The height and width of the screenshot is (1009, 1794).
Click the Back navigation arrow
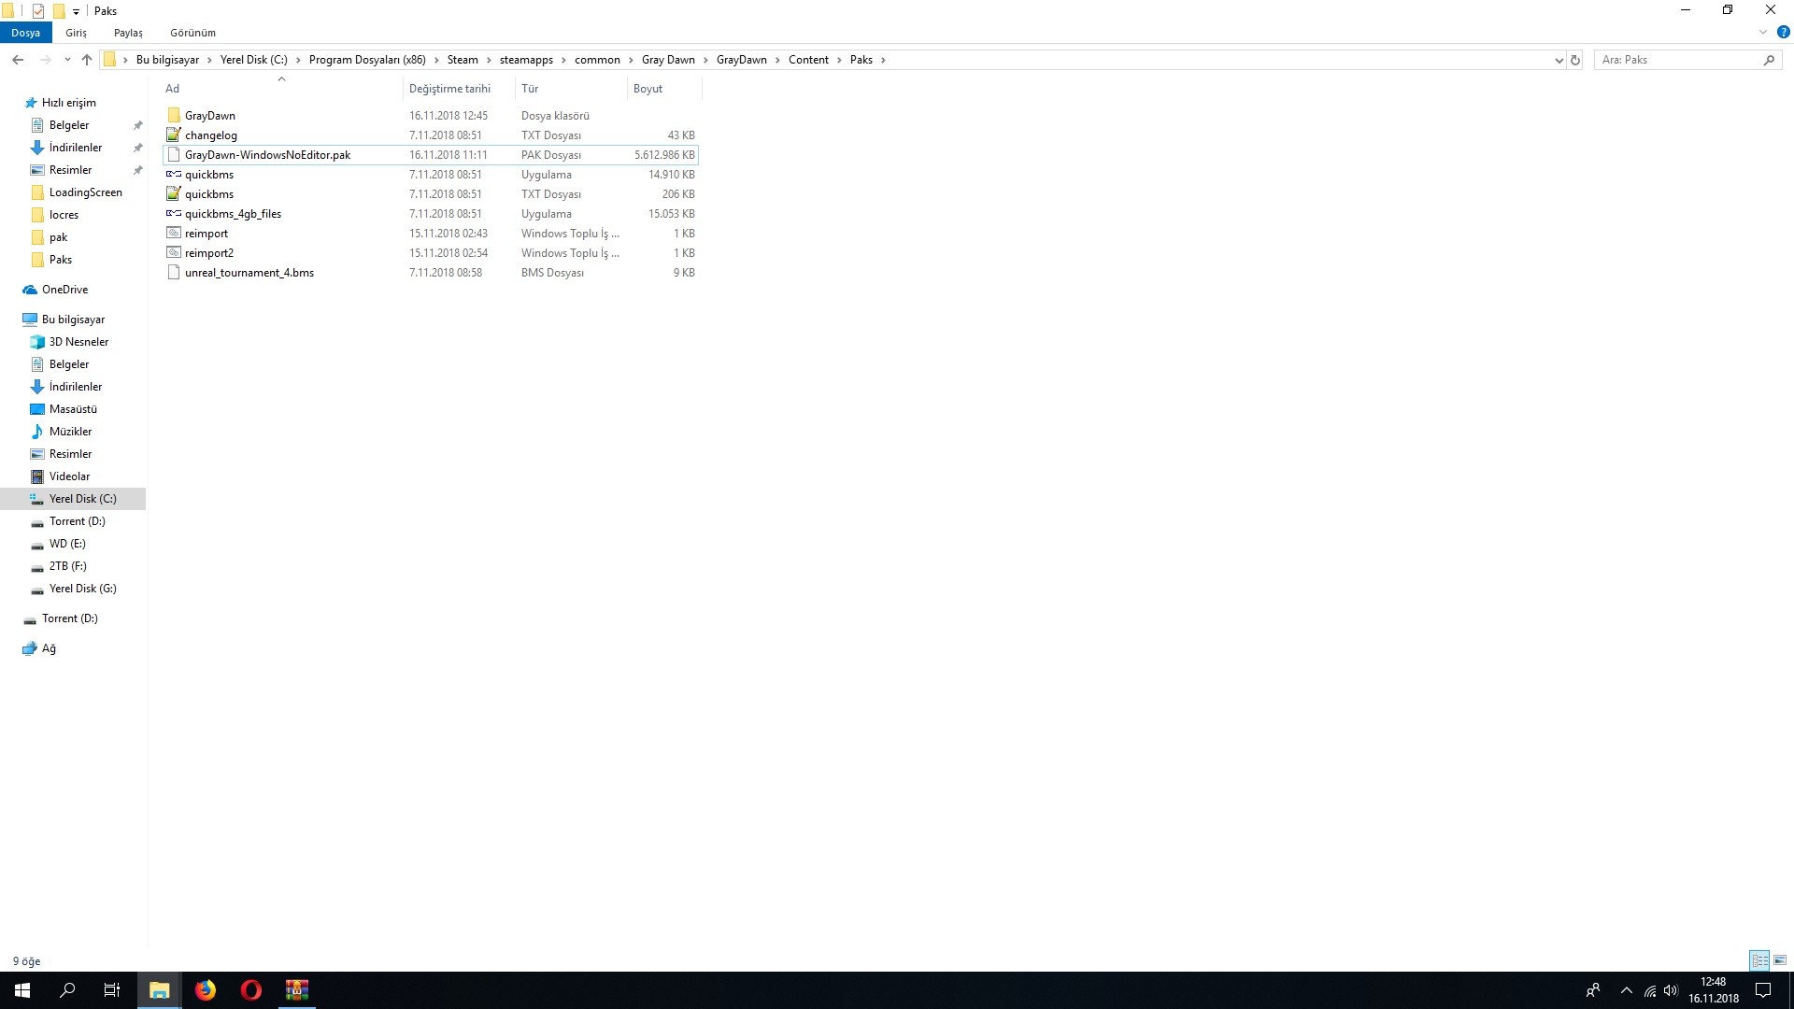pyautogui.click(x=18, y=60)
